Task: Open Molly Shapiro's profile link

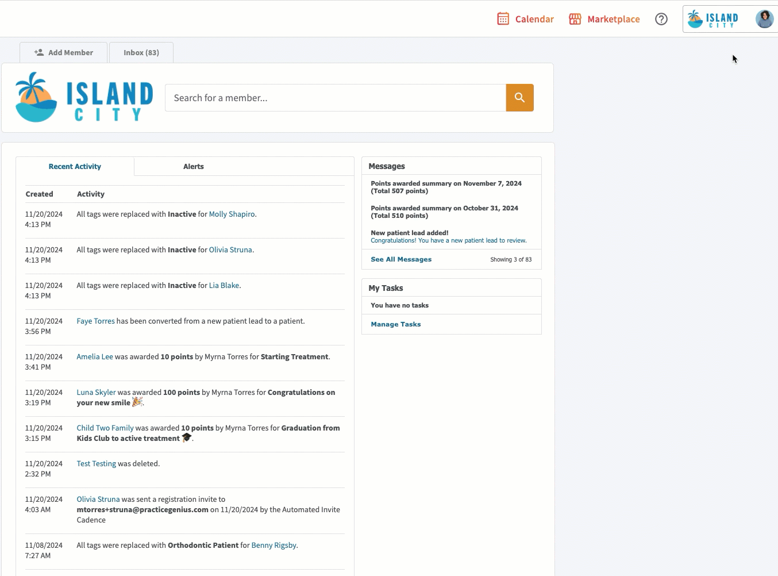Action: click(232, 214)
